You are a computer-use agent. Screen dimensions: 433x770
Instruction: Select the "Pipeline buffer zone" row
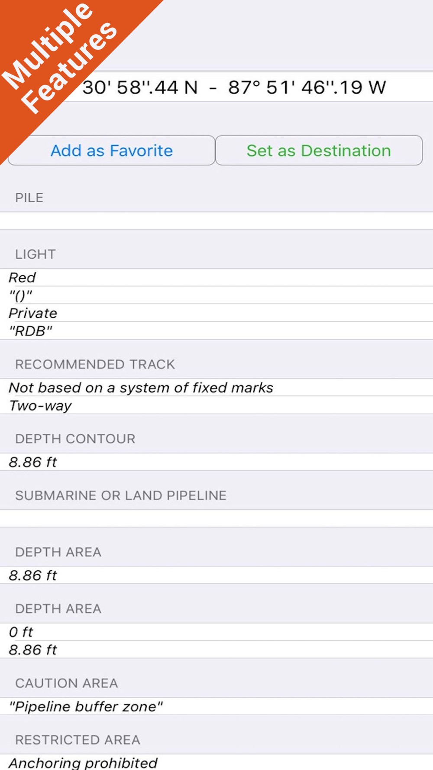point(216,706)
